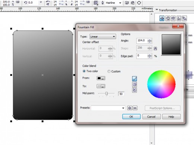Click the To Back of Layer toolbar icon
The width and height of the screenshot is (194, 145).
[132, 3]
